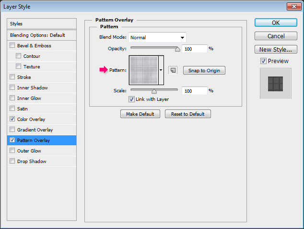This screenshot has width=304, height=229.
Task: Open the pattern picker dropdown arrow
Action: 161,70
